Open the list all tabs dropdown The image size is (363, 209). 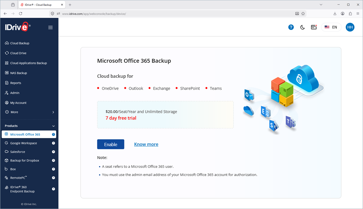321,5
